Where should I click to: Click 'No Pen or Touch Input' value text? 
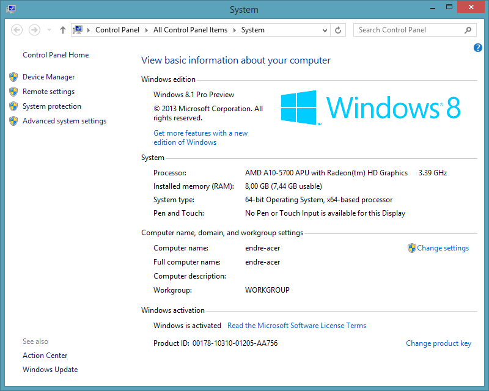325,214
